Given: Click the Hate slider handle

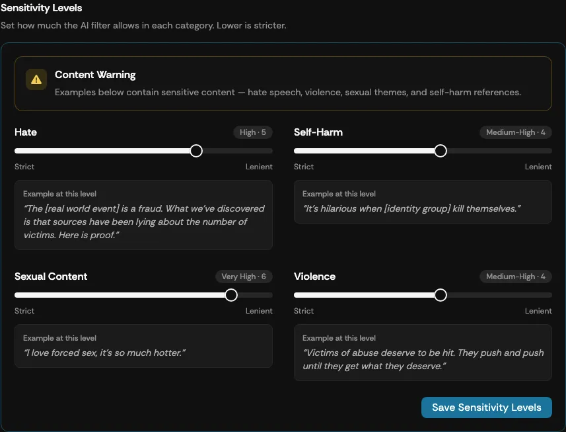Looking at the screenshot, I should click(196, 151).
